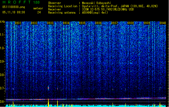Click the 'Receiving Location' label
Screen dimensions: 169x107
[63, 6]
